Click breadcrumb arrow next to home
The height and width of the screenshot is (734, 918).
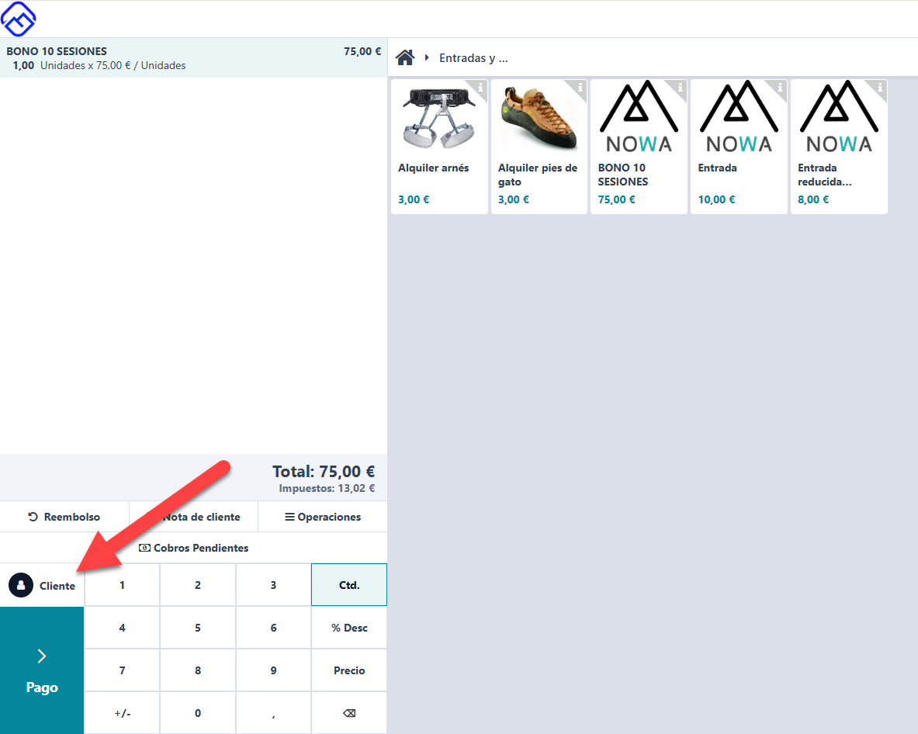(x=427, y=57)
